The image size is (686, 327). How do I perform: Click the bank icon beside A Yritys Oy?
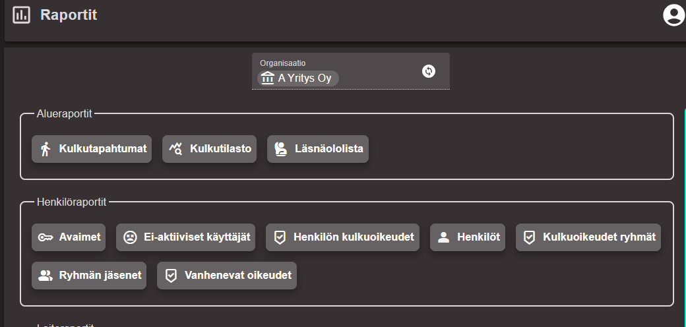coord(267,78)
